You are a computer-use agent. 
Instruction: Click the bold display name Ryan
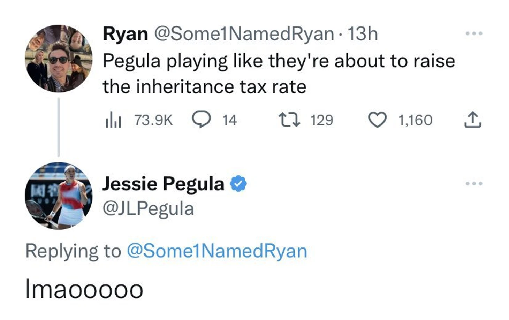pos(125,34)
